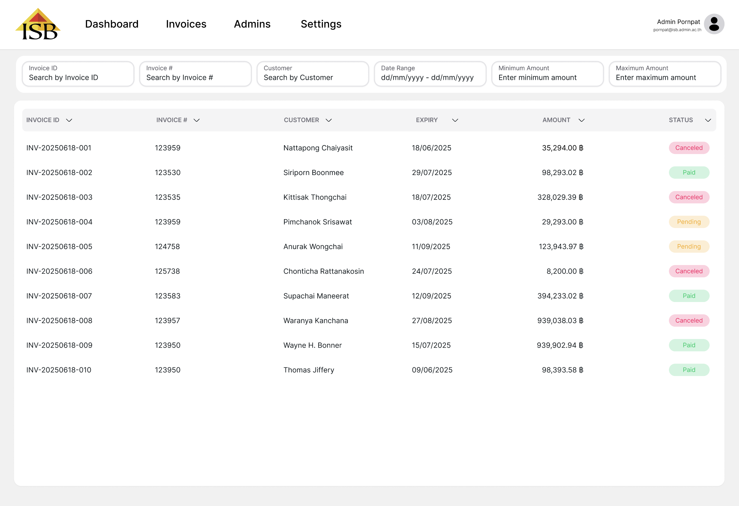The image size is (739, 506).
Task: Click the Amount column chevron
Action: point(582,120)
